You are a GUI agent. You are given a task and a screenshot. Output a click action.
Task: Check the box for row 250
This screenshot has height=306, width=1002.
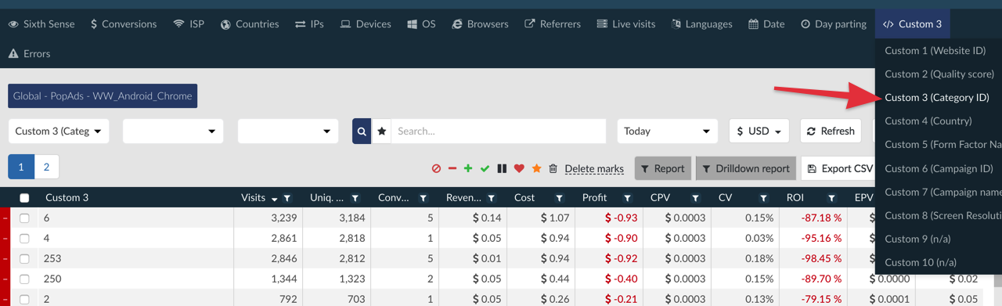coord(24,279)
